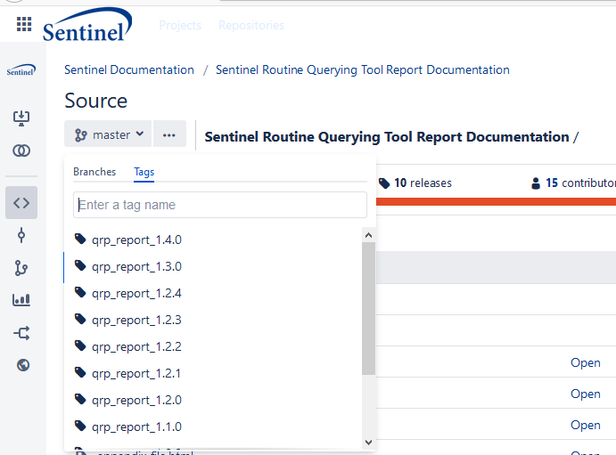The image size is (616, 455).
Task: Open Compare icon in left sidebar
Action: [21, 150]
